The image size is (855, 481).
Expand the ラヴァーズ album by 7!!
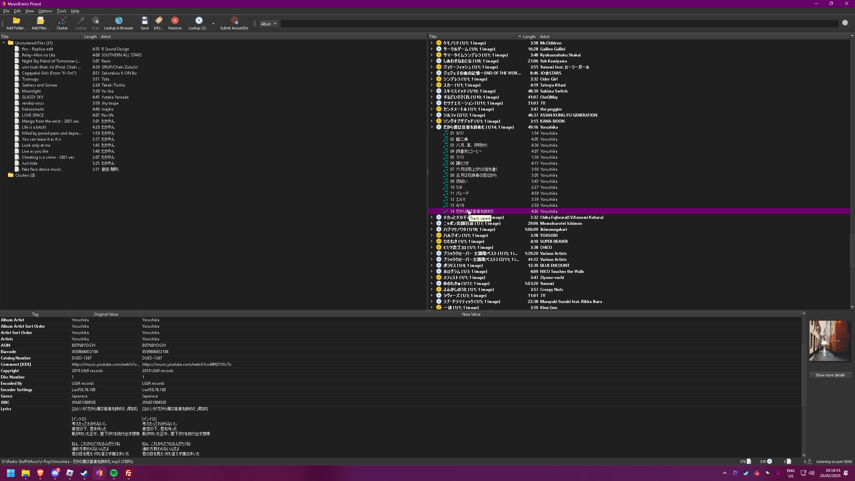pyautogui.click(x=432, y=296)
